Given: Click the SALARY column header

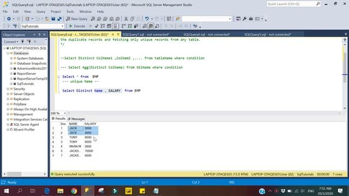Looking at the screenshot, I should point(90,124).
